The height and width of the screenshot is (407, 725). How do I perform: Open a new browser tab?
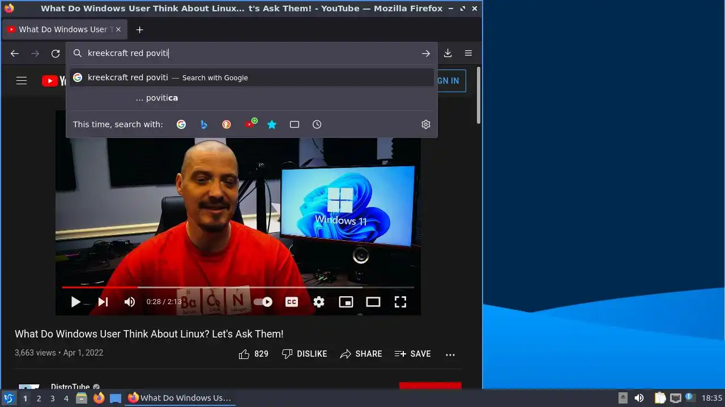click(x=139, y=29)
